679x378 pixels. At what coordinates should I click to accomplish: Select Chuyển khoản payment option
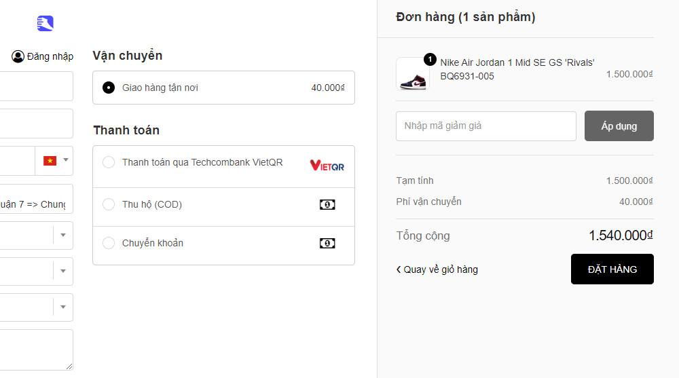coord(109,243)
